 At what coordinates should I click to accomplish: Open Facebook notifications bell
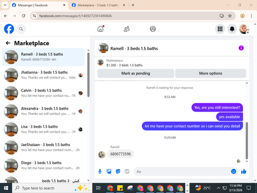(232, 29)
